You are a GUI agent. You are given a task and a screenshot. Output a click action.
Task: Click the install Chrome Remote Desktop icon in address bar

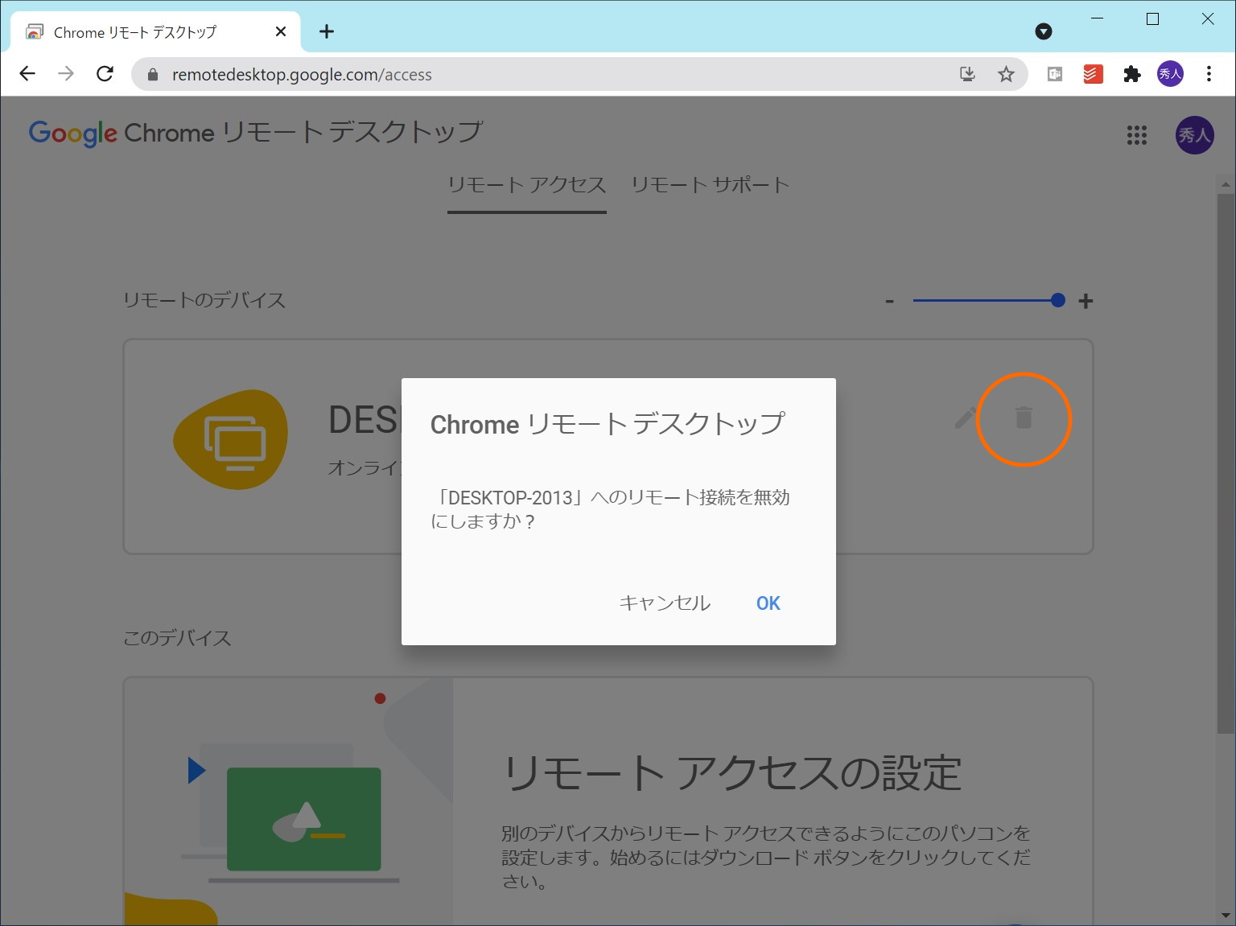[967, 73]
